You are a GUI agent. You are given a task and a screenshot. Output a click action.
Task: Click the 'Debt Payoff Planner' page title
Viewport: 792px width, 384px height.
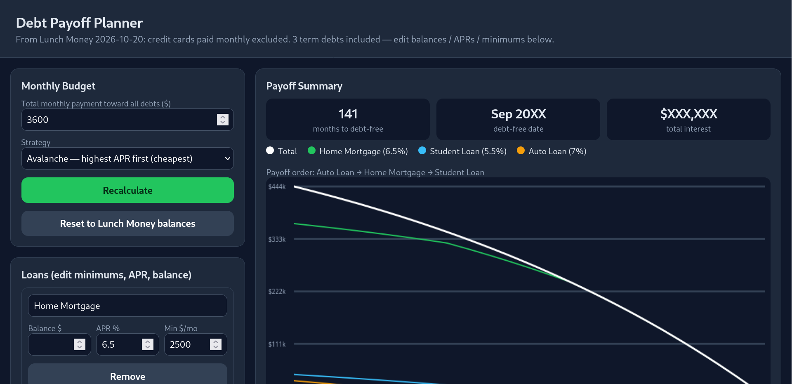(x=79, y=23)
